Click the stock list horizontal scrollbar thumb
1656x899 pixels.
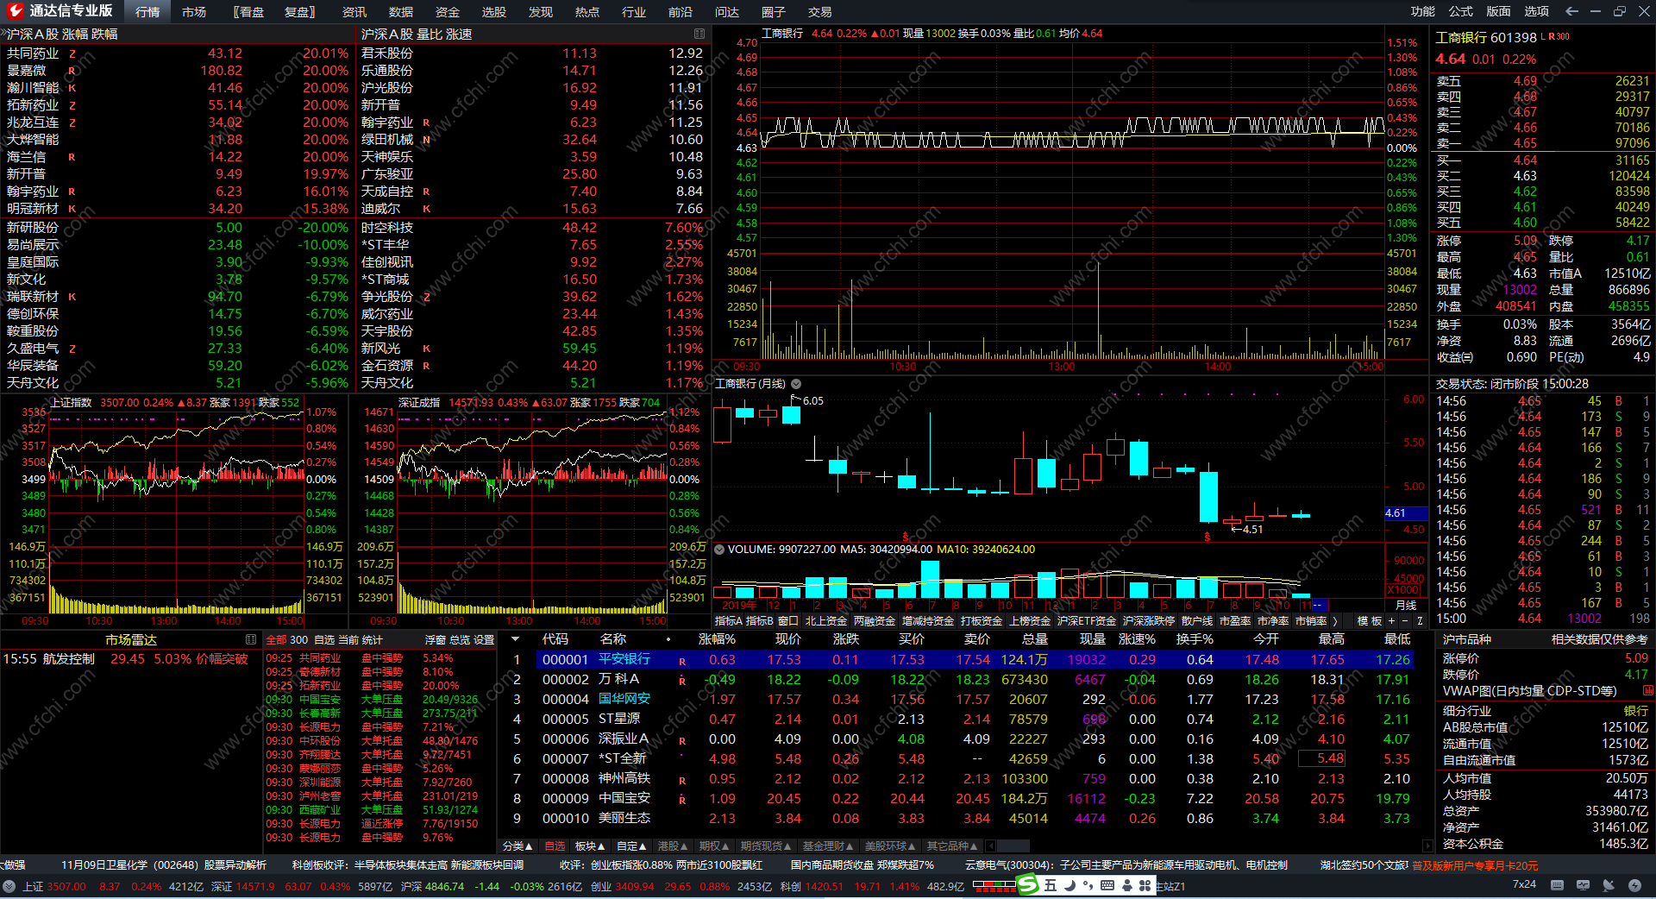pyautogui.click(x=1013, y=846)
